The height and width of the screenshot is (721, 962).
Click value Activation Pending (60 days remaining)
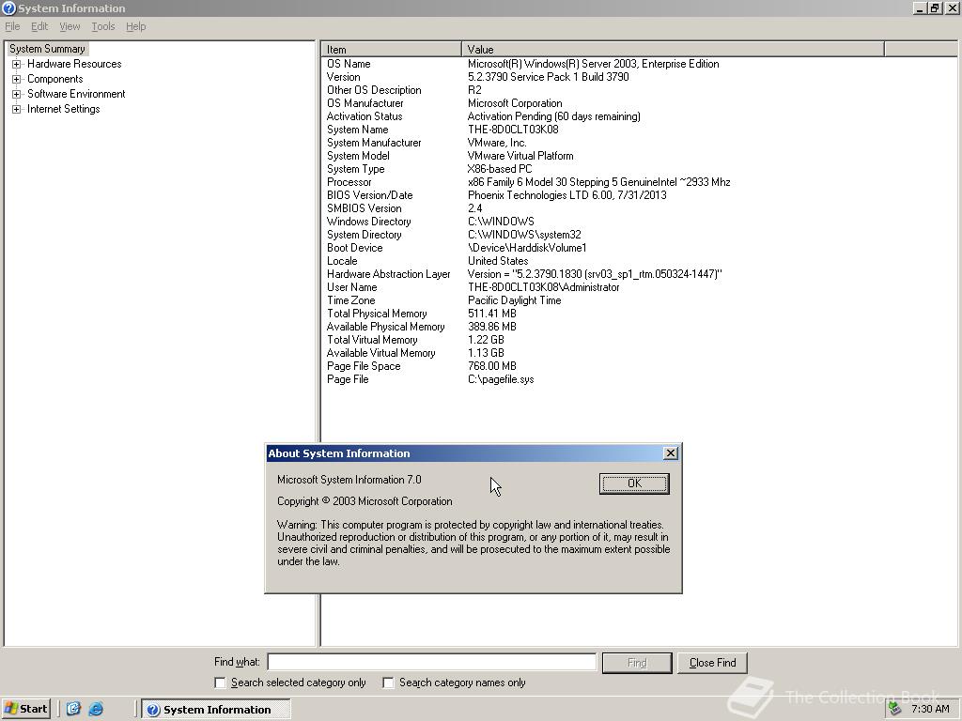[x=553, y=116]
